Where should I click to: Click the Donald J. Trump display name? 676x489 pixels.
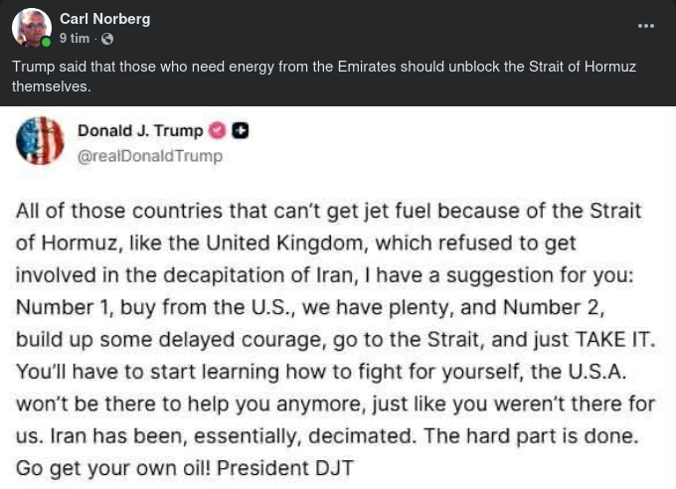click(140, 131)
